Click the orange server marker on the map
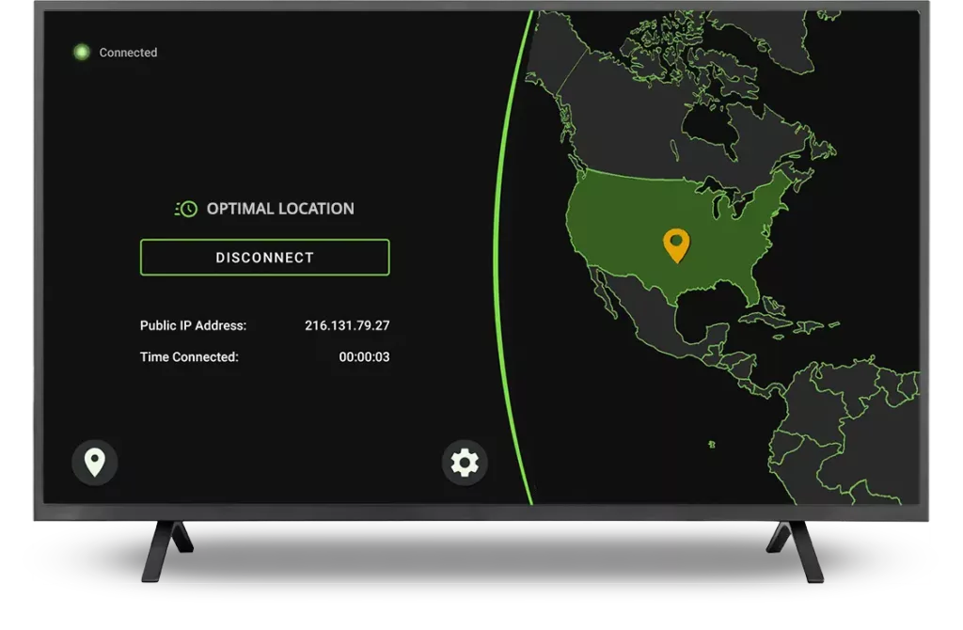The height and width of the screenshot is (630, 963). (x=675, y=246)
